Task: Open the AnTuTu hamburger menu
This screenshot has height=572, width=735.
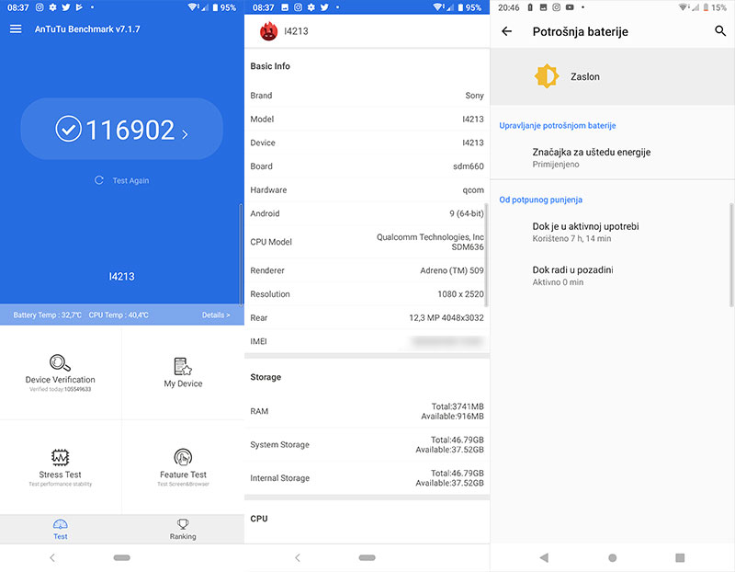Action: coord(15,29)
